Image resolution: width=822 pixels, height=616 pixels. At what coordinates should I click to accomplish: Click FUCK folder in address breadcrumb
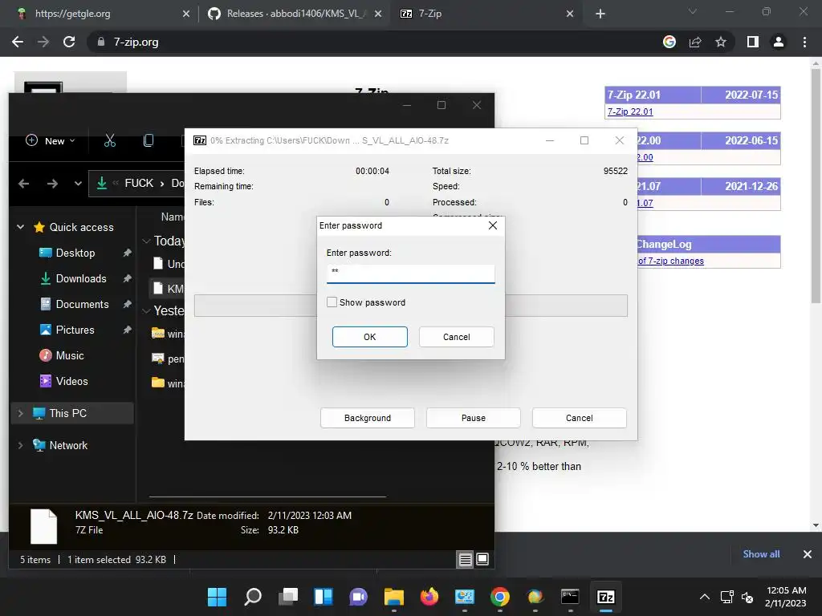click(139, 184)
